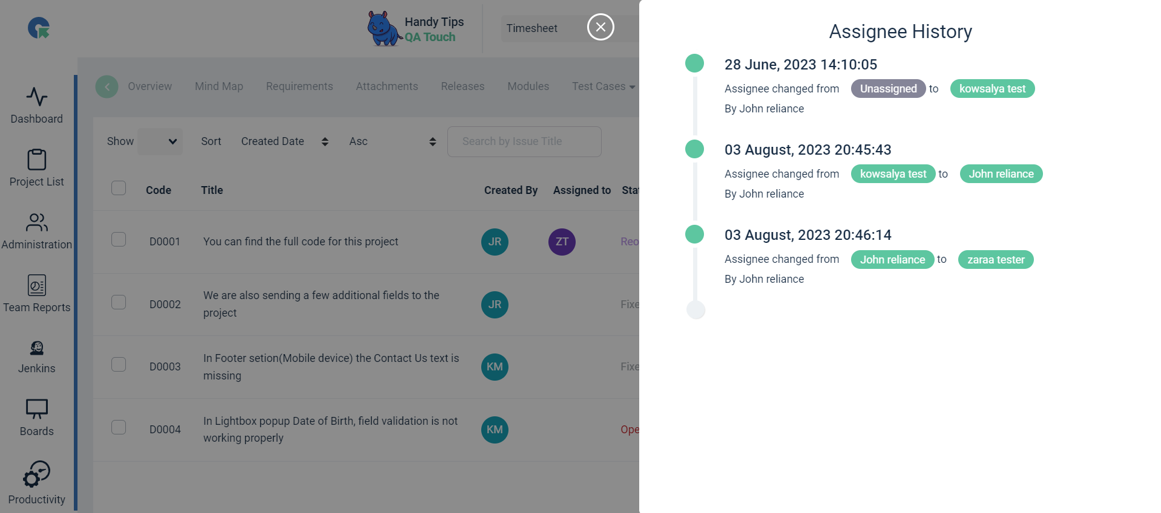Viewport: 1161px width, 513px height.
Task: Click the ZT assignee avatar for D0001
Action: click(562, 242)
